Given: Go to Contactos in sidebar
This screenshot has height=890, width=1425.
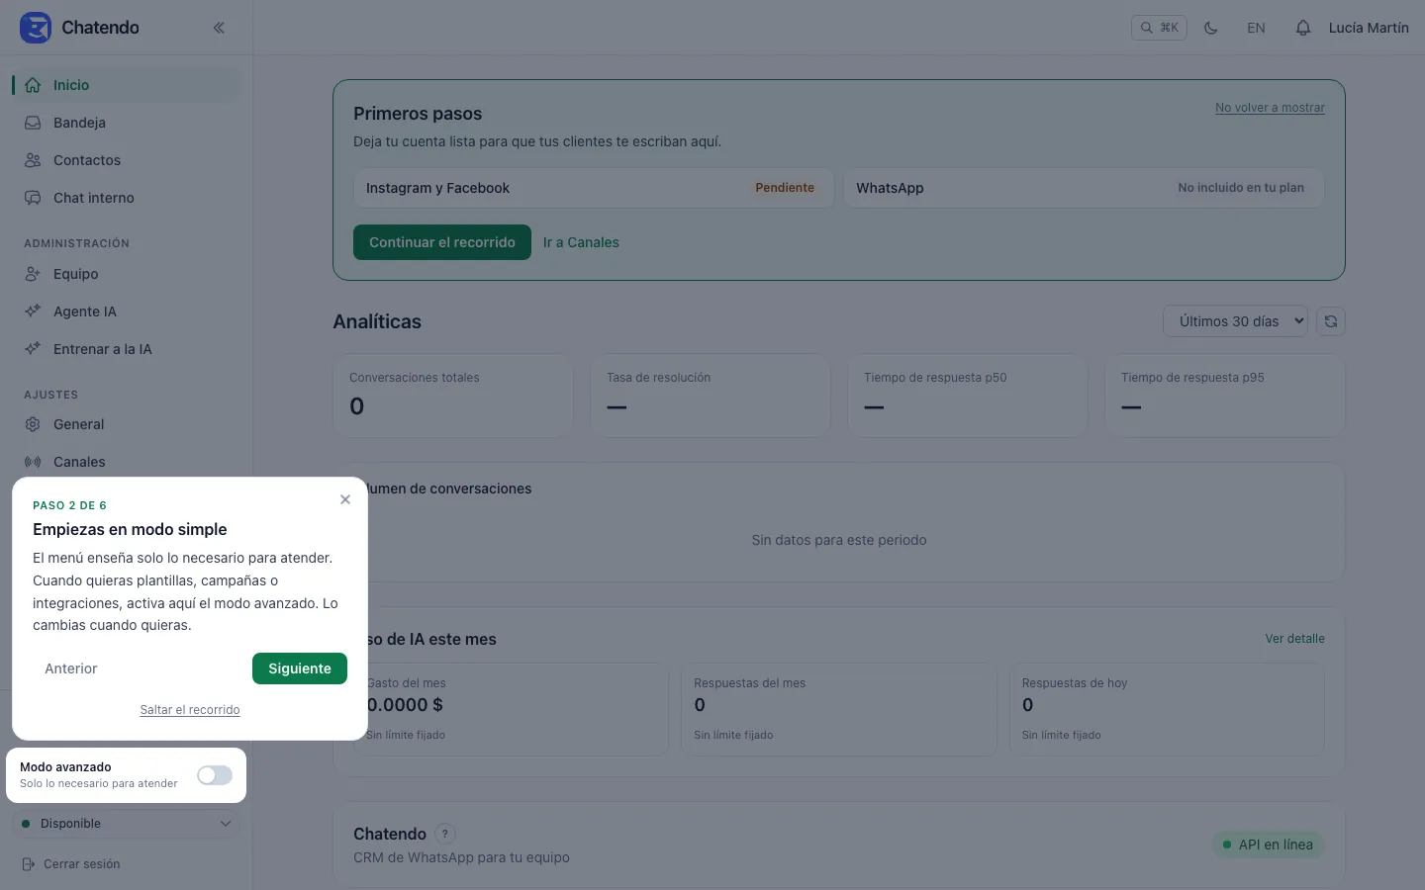Looking at the screenshot, I should pos(126,160).
